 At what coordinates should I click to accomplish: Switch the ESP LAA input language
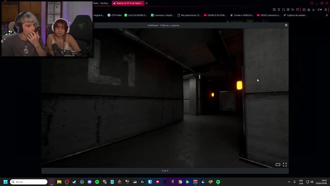click(x=301, y=182)
